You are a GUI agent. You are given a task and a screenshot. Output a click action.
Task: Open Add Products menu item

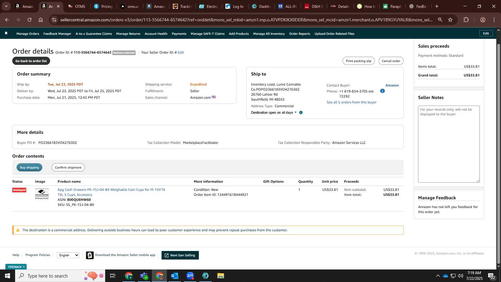point(239,34)
